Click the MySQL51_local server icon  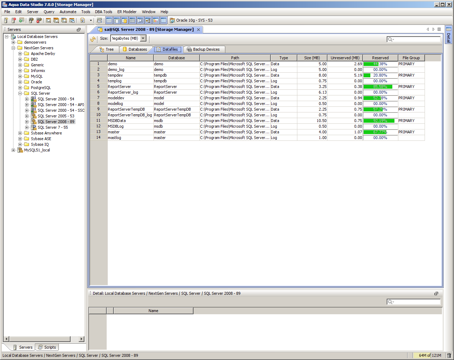20,150
